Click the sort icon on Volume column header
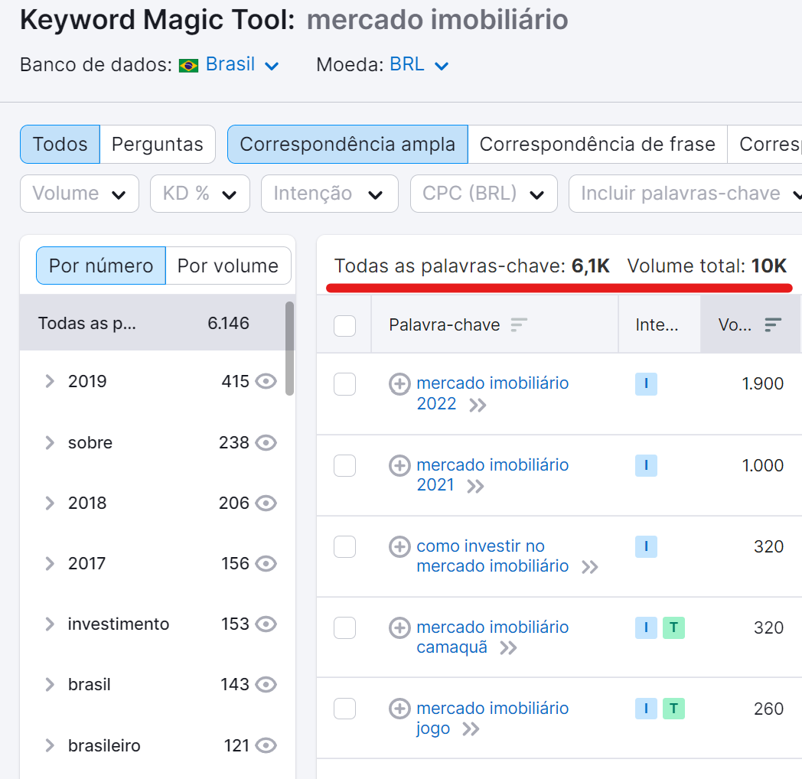The height and width of the screenshot is (779, 802). [769, 324]
